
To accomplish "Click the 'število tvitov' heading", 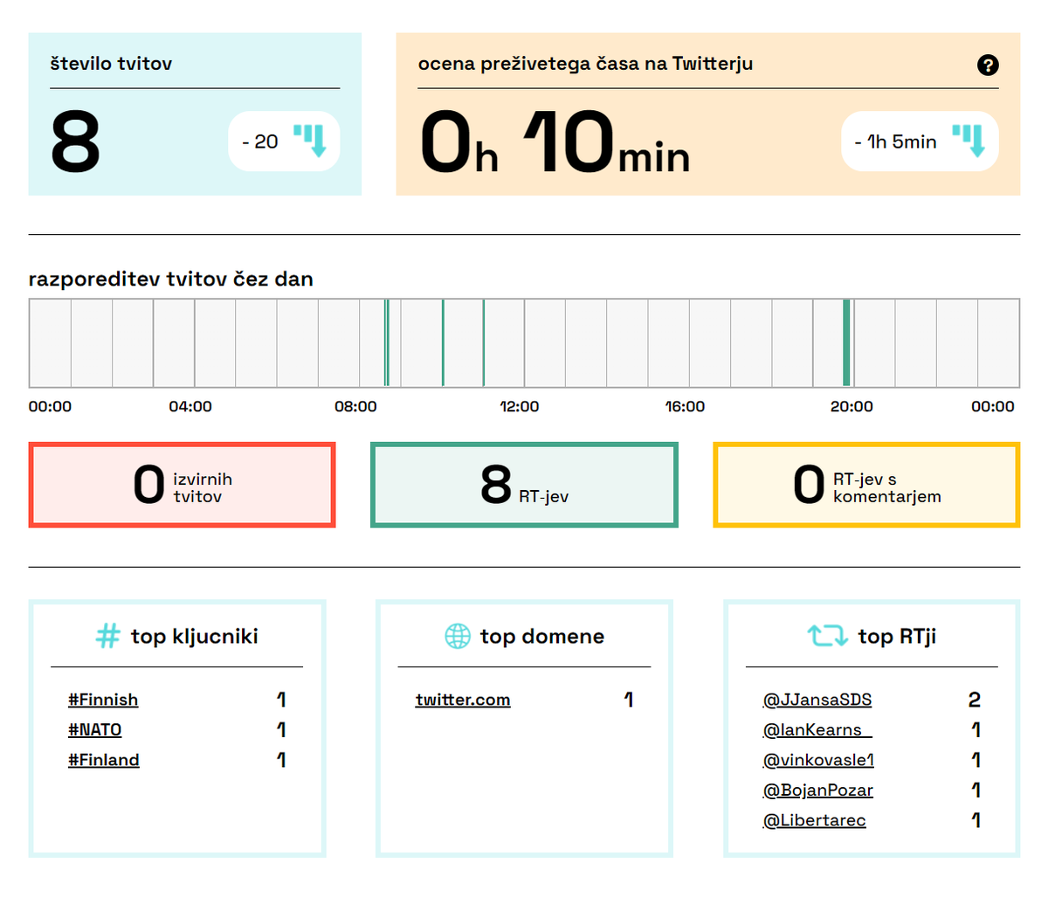I will pyautogui.click(x=111, y=64).
